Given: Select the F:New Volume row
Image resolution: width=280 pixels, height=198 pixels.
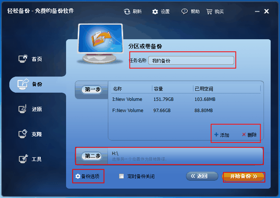Looking at the screenshot, I should 186,111.
